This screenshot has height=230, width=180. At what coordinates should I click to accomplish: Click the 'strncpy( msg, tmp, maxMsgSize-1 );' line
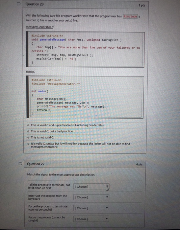(x=64, y=55)
